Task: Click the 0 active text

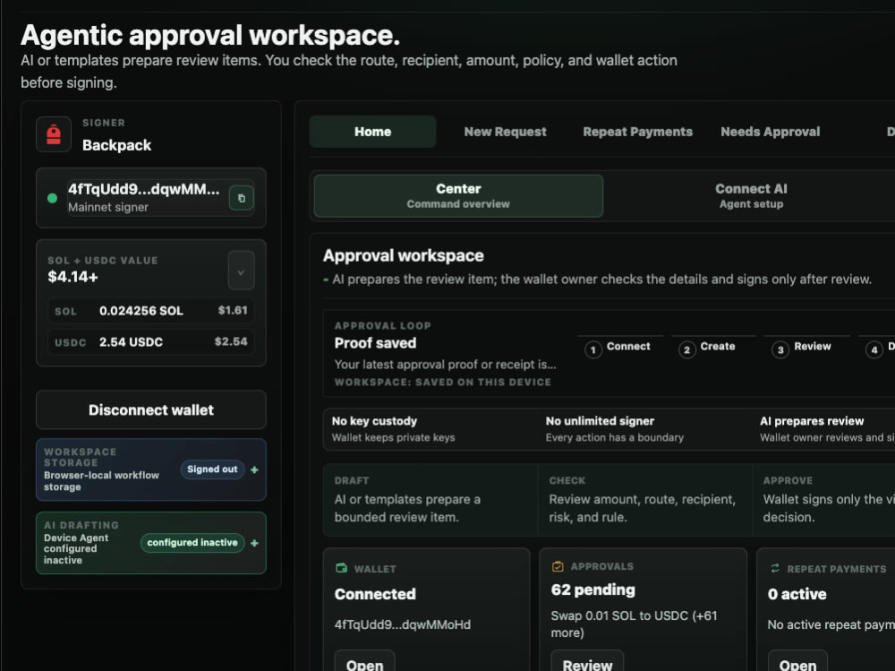Action: tap(797, 595)
